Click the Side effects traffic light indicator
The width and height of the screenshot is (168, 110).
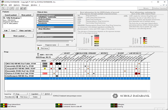4,106
